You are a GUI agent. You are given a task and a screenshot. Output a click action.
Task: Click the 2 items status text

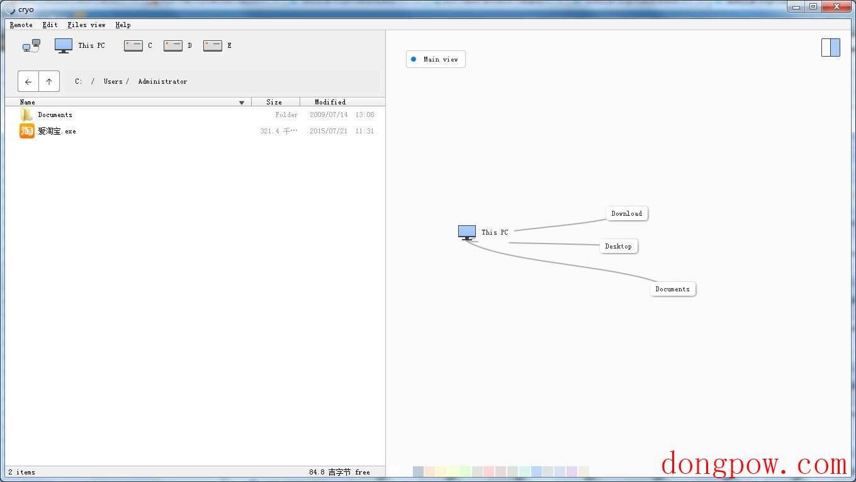pos(21,472)
